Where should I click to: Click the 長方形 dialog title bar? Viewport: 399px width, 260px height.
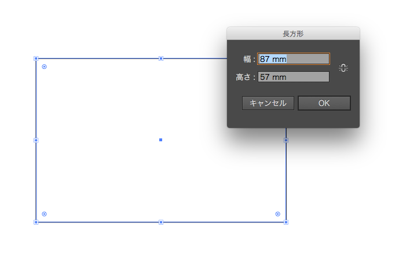293,34
